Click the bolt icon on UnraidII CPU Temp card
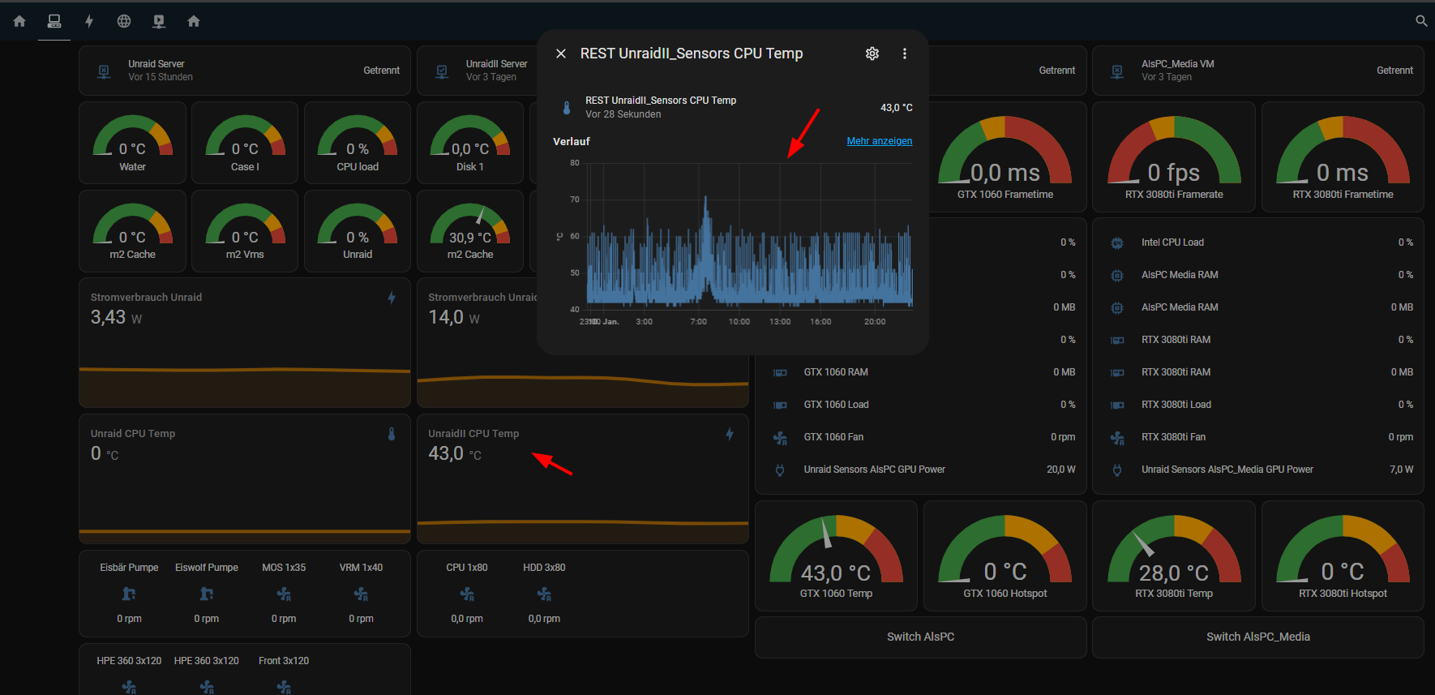The image size is (1435, 695). pyautogui.click(x=730, y=434)
